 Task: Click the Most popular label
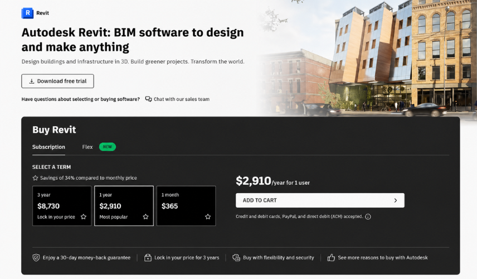tap(114, 217)
